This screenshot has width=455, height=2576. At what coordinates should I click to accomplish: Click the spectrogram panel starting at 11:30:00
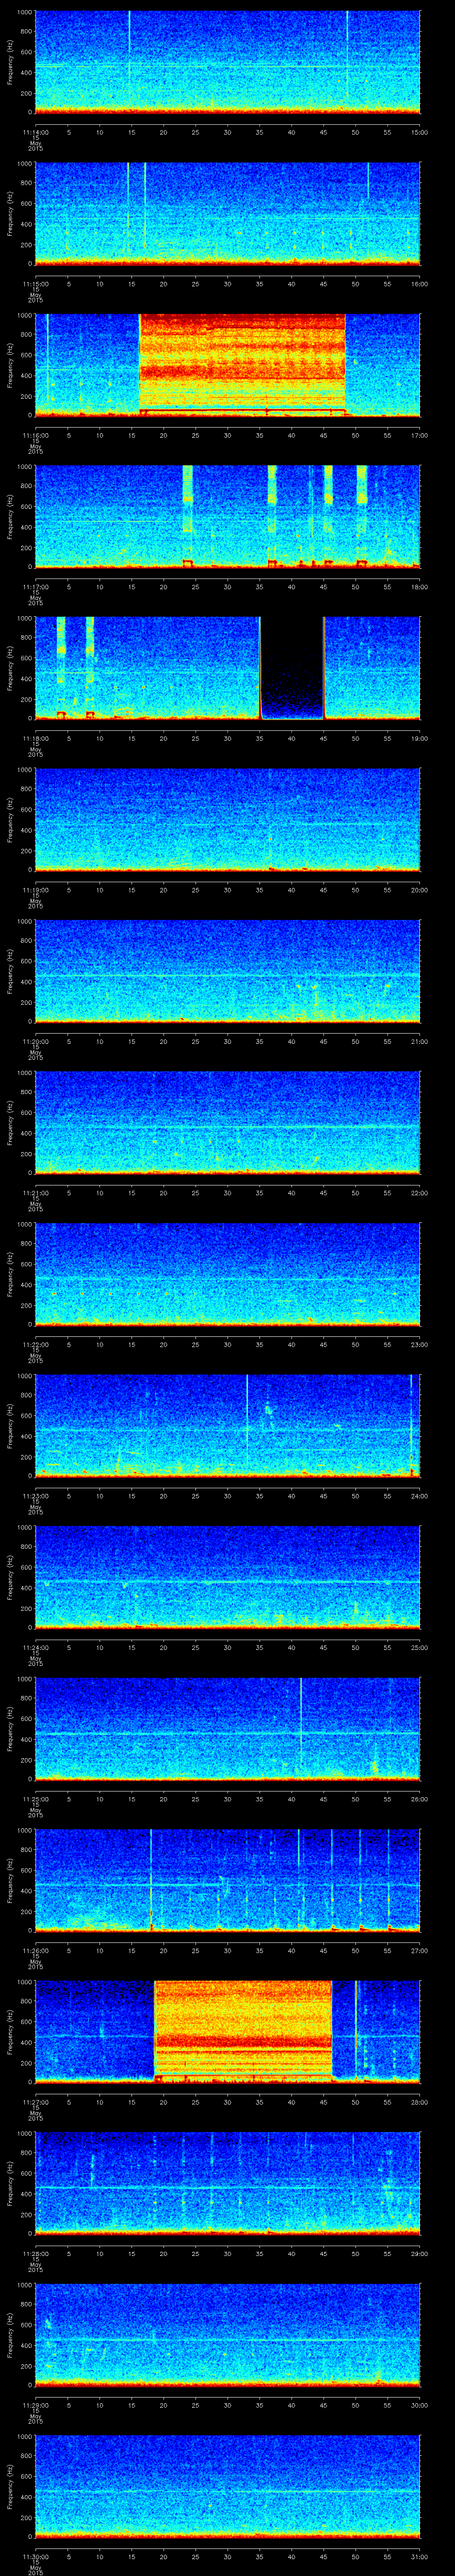227,2486
